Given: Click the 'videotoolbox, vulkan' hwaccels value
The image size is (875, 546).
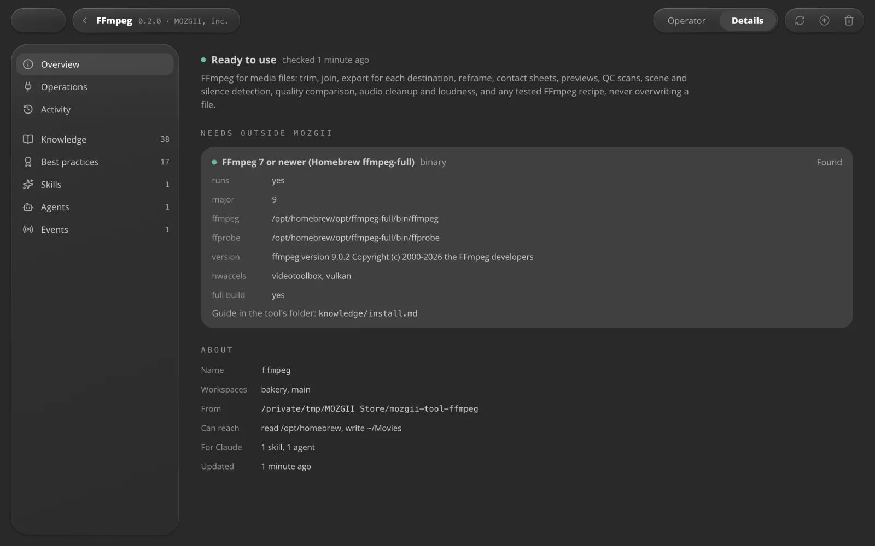Looking at the screenshot, I should point(311,276).
